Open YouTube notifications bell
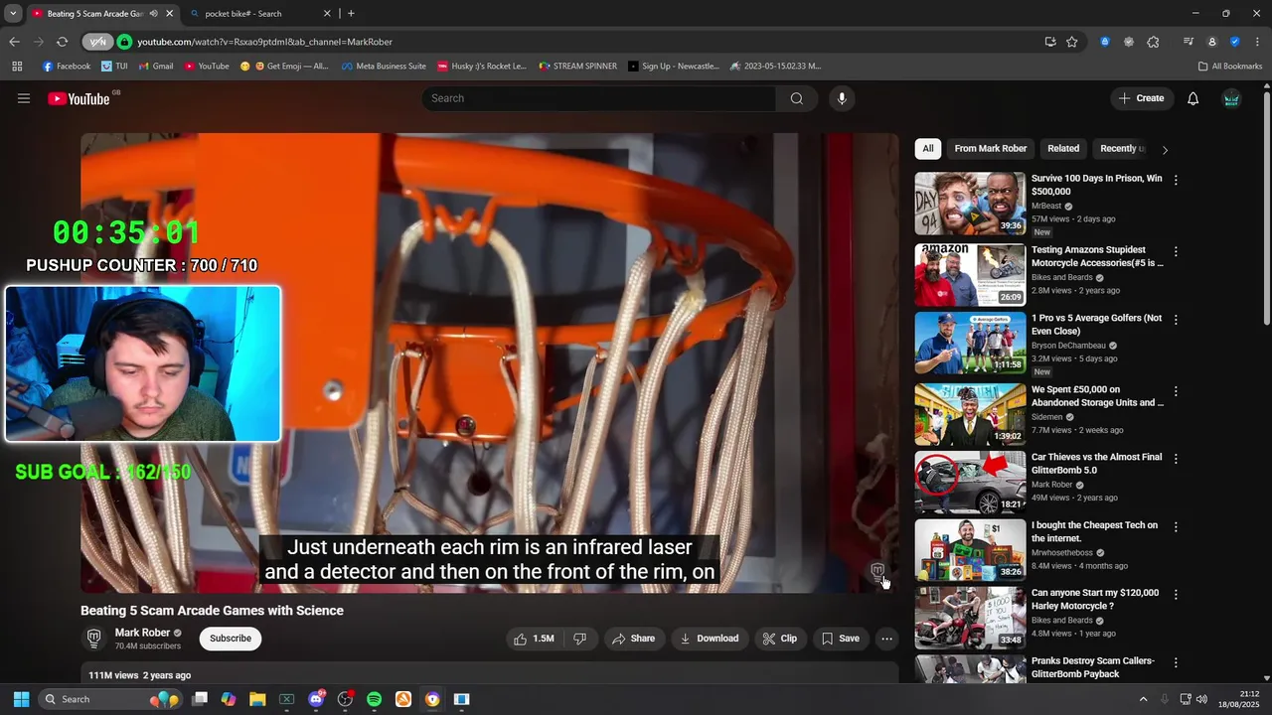Viewport: 1272px width, 715px height. [x=1193, y=98]
